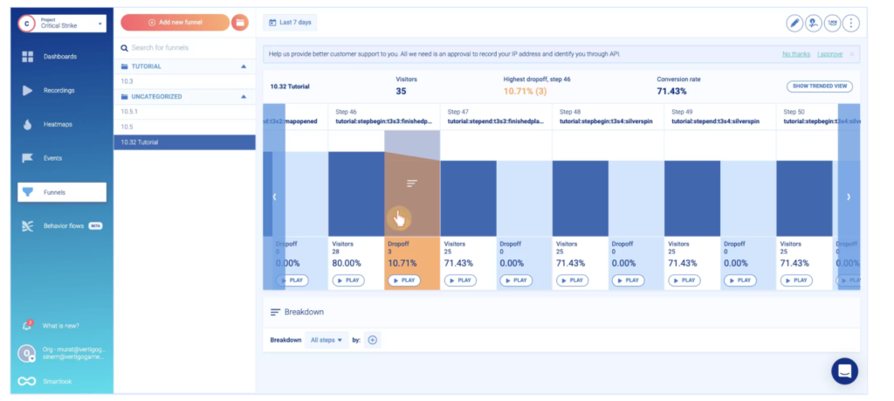Select funnel 10.3
This screenshot has height=401, width=894.
[x=184, y=81]
